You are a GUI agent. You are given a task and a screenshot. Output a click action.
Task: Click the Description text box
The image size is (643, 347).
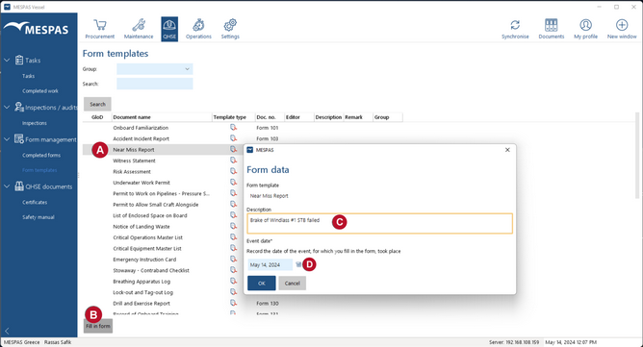(379, 223)
